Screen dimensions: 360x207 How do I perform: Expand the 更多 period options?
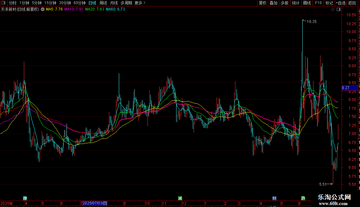pos(140,3)
